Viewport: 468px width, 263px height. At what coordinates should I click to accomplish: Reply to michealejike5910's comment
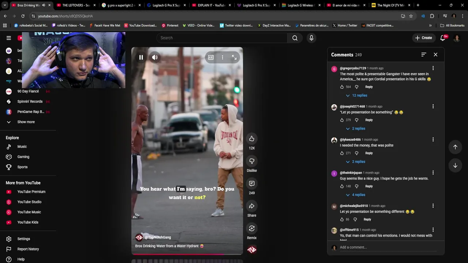click(x=367, y=220)
